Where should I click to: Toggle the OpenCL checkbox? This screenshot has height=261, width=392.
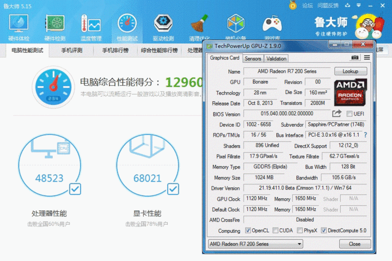pyautogui.click(x=248, y=231)
